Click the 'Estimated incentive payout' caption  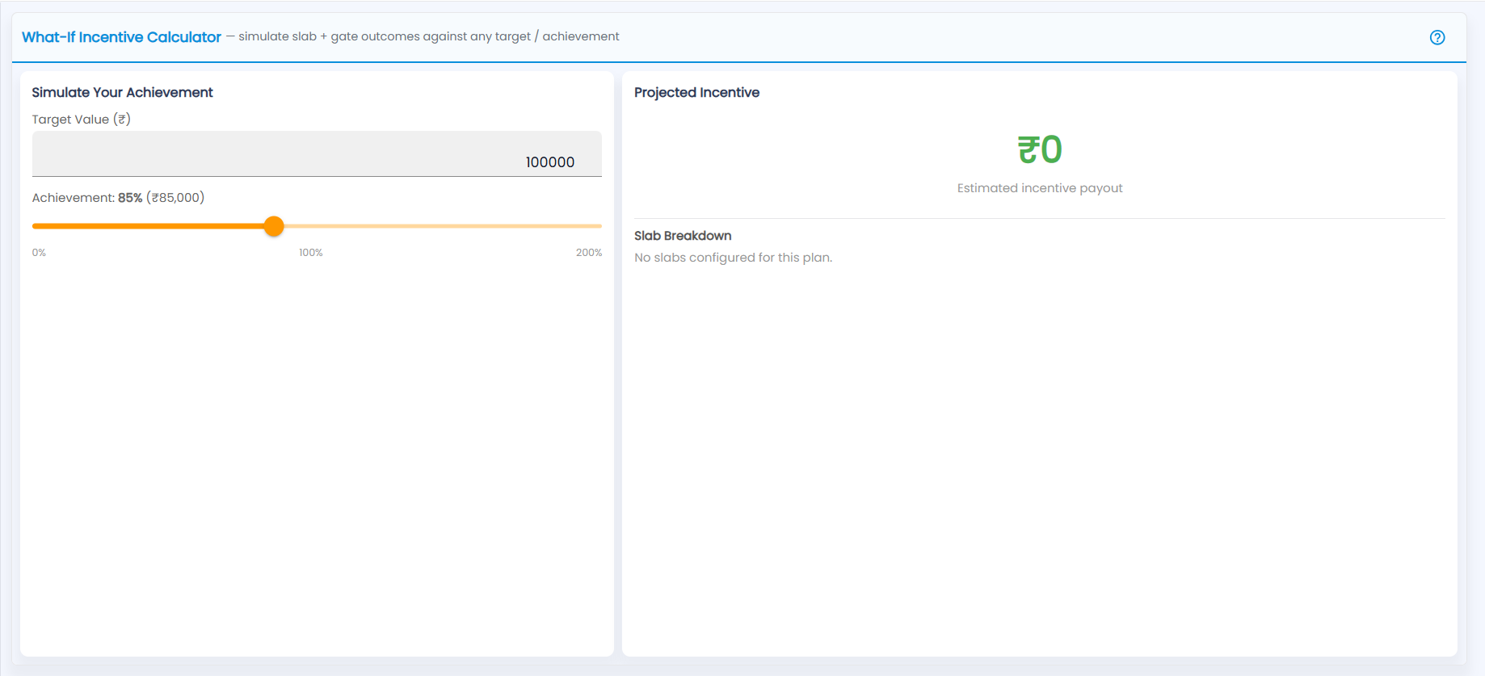pyautogui.click(x=1040, y=188)
